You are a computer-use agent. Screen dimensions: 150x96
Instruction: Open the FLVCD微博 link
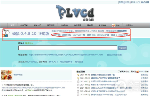[144, 71]
